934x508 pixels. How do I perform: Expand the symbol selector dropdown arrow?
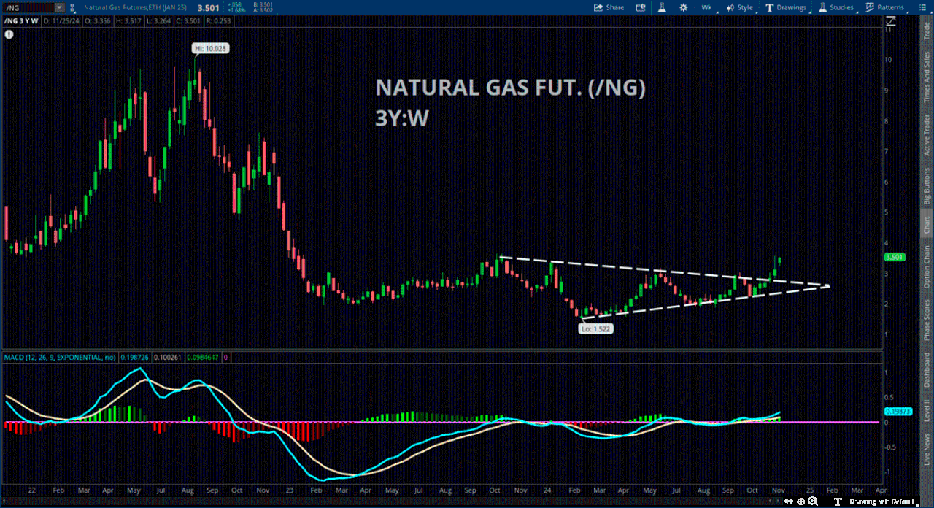59,8
